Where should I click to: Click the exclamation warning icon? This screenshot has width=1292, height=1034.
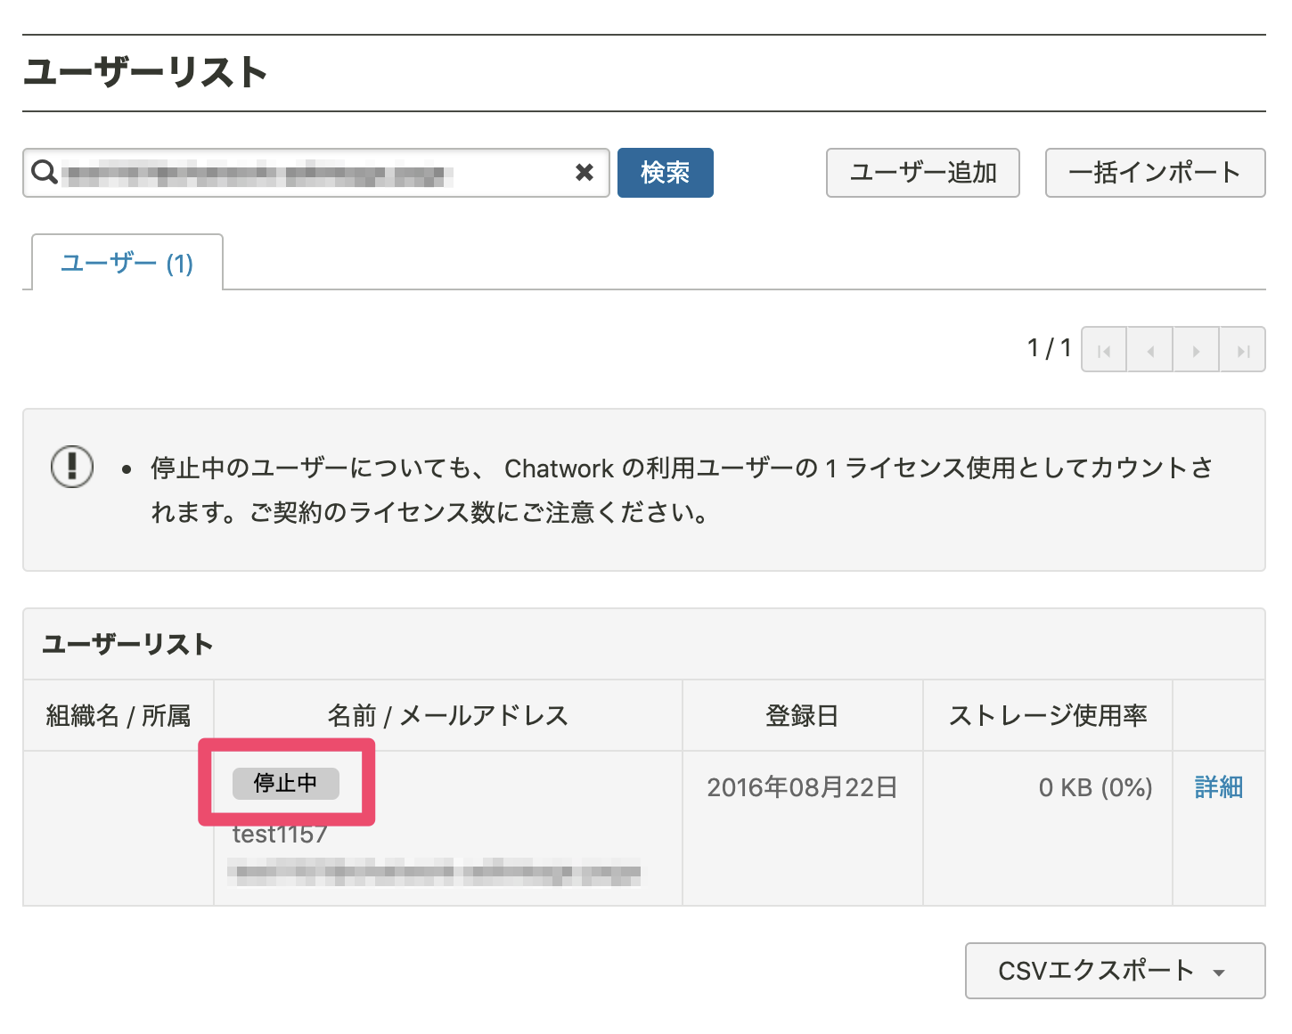tap(72, 466)
